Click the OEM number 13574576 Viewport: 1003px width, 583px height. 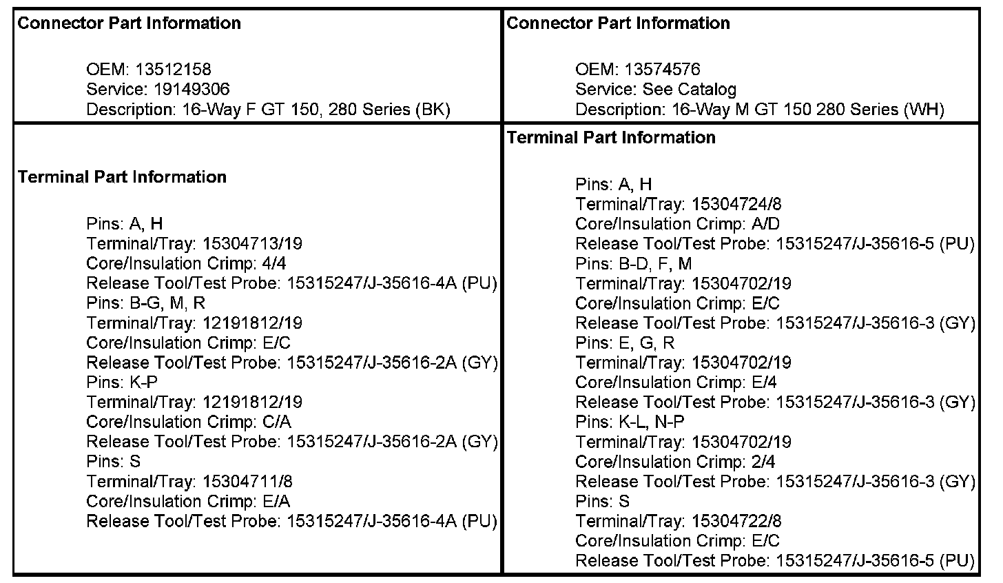coord(662,70)
